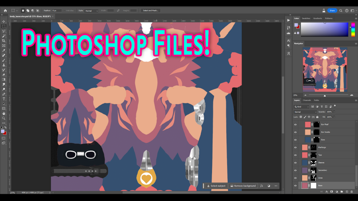Open the Opacity slider dropdown arrow
The height and width of the screenshot is (201, 358).
(x=334, y=112)
